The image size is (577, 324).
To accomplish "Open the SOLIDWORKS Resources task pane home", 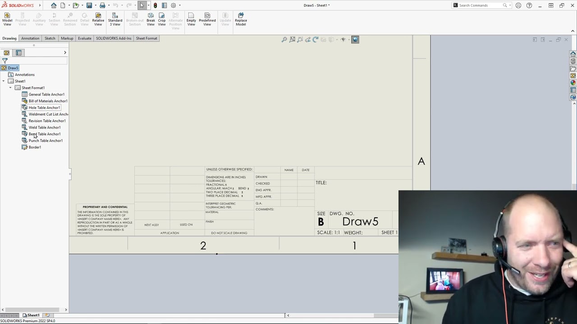I will (573, 54).
